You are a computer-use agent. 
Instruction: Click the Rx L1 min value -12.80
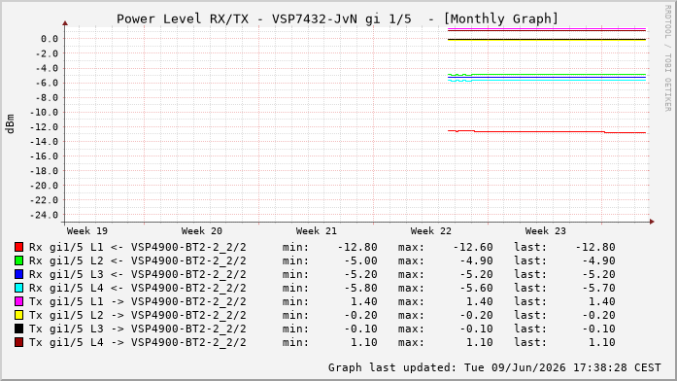pos(357,247)
